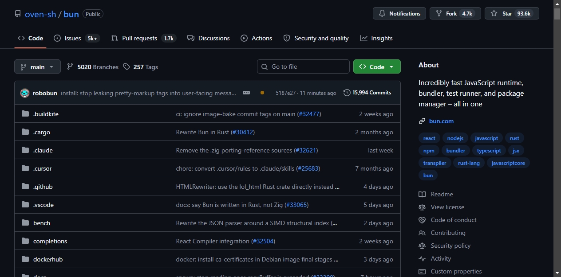Select the rust-lang topic tag
This screenshot has height=277, width=561.
pos(469,163)
